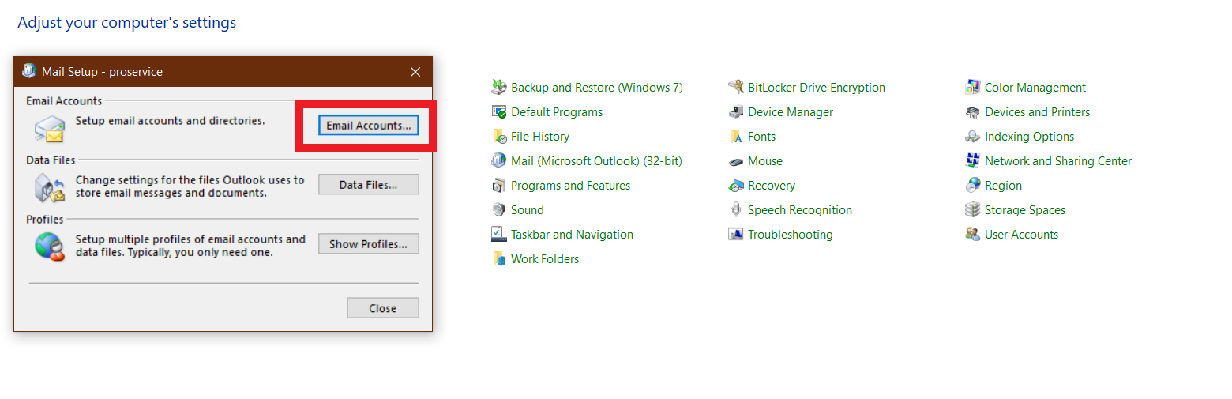
Task: Open the Work Folders link
Action: coord(545,258)
